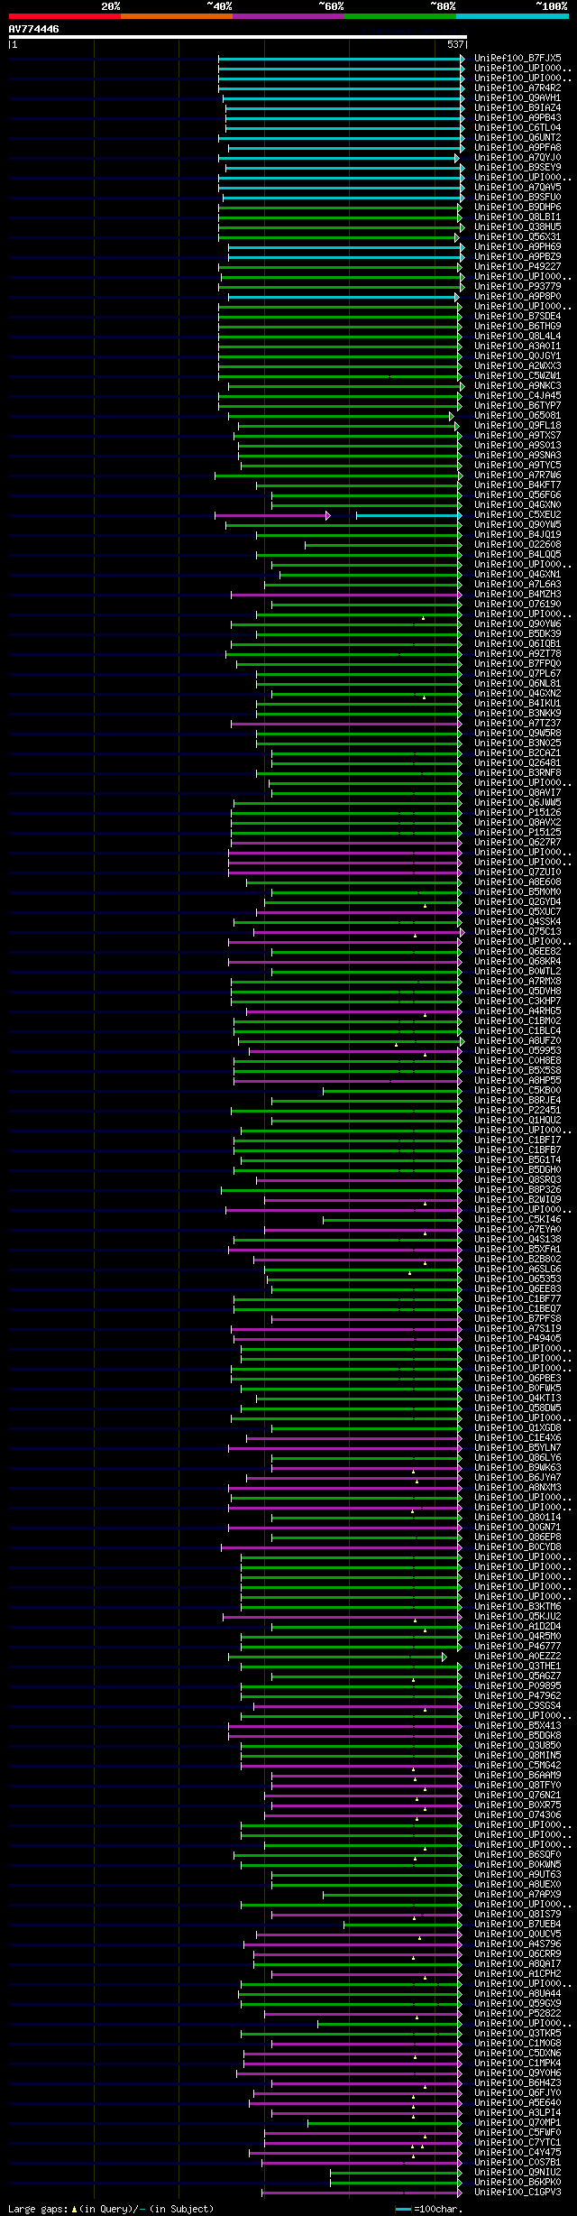Select the UniRef100_B4MZH3 hit label
This screenshot has width=577, height=2216.
pos(517,594)
